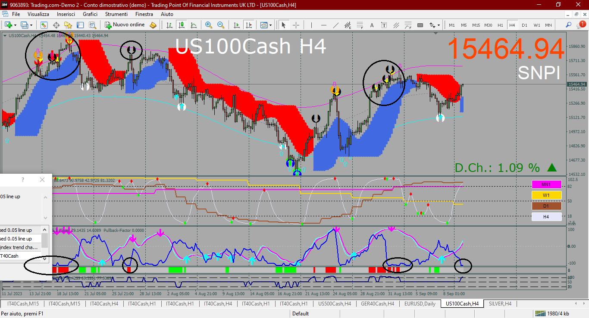Switch timeframe to H1
This screenshot has width=589, height=318.
point(500,25)
